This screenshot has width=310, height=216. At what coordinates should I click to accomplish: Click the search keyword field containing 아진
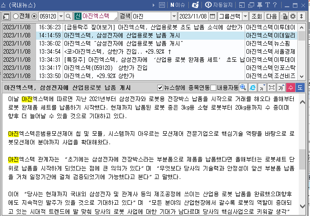(x=151, y=16)
